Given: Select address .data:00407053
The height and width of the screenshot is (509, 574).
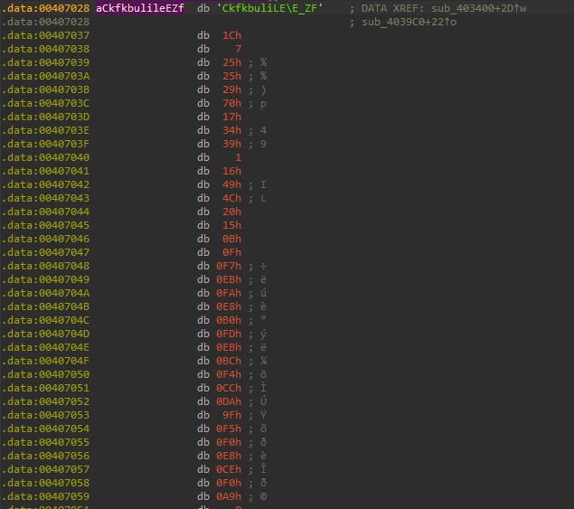Looking at the screenshot, I should 45,415.
